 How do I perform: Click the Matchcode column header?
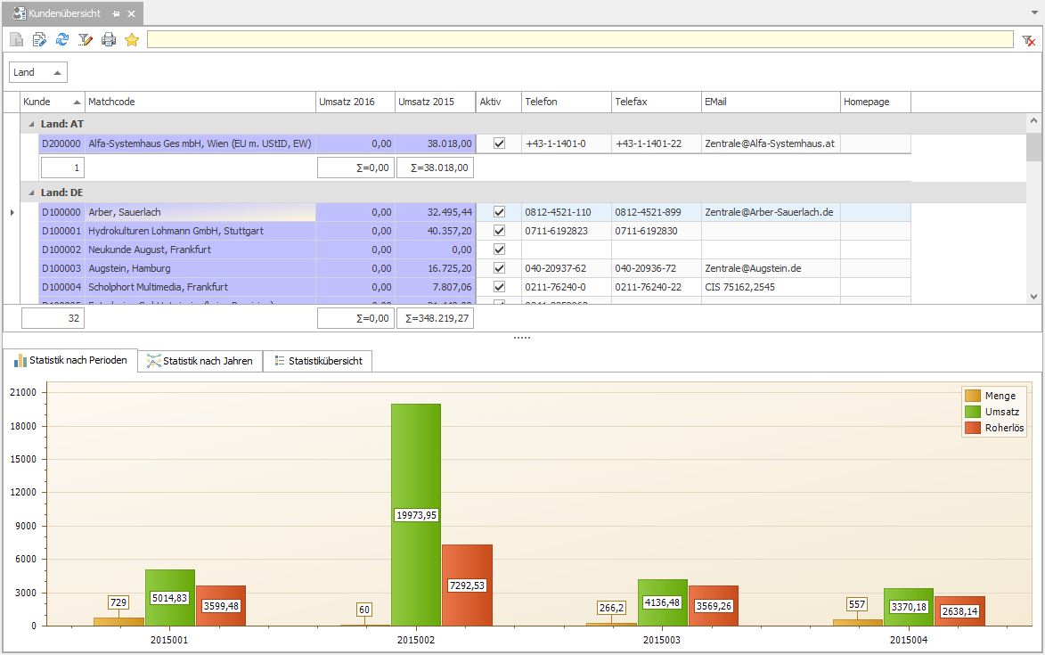200,102
